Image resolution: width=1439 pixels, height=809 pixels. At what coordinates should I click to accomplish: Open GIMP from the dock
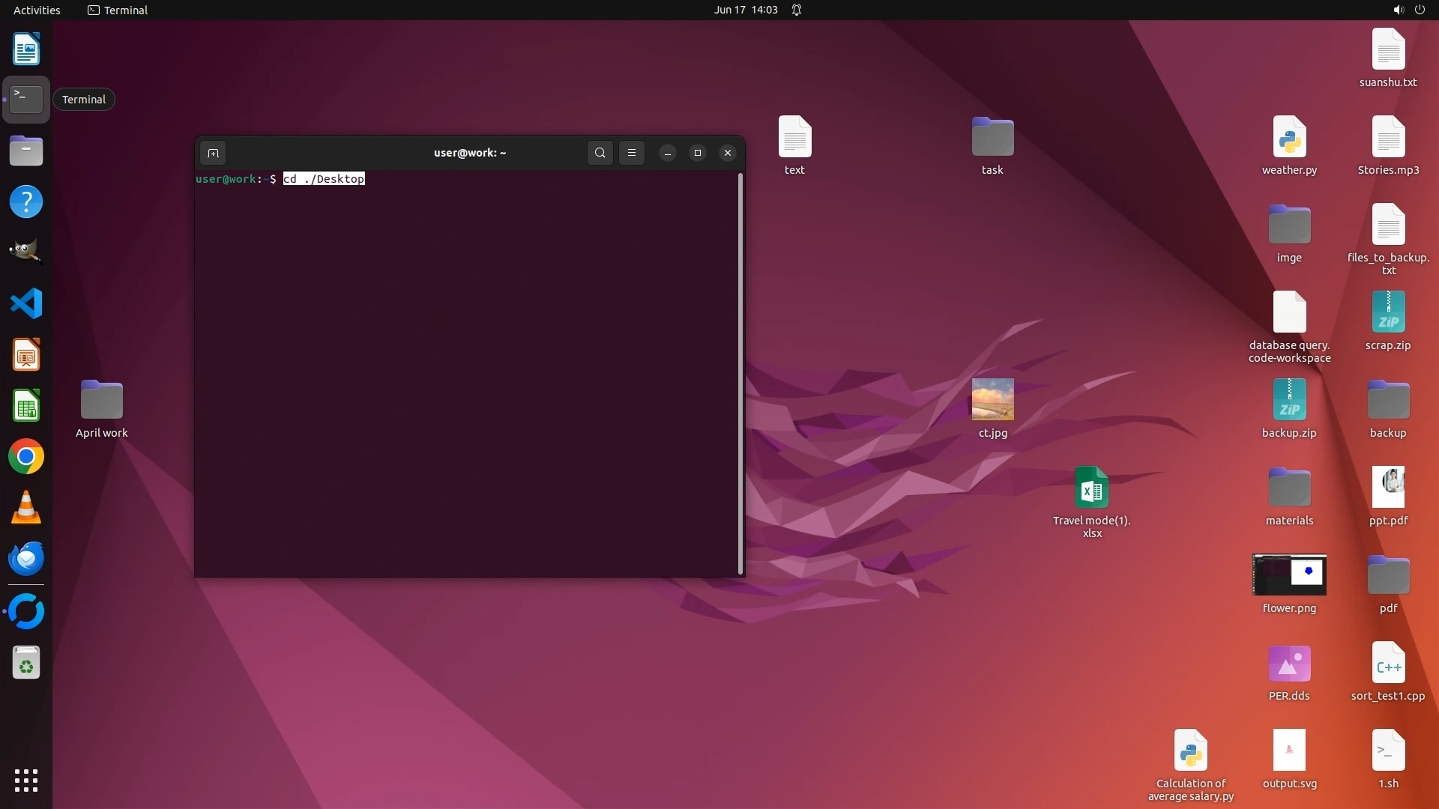(26, 252)
